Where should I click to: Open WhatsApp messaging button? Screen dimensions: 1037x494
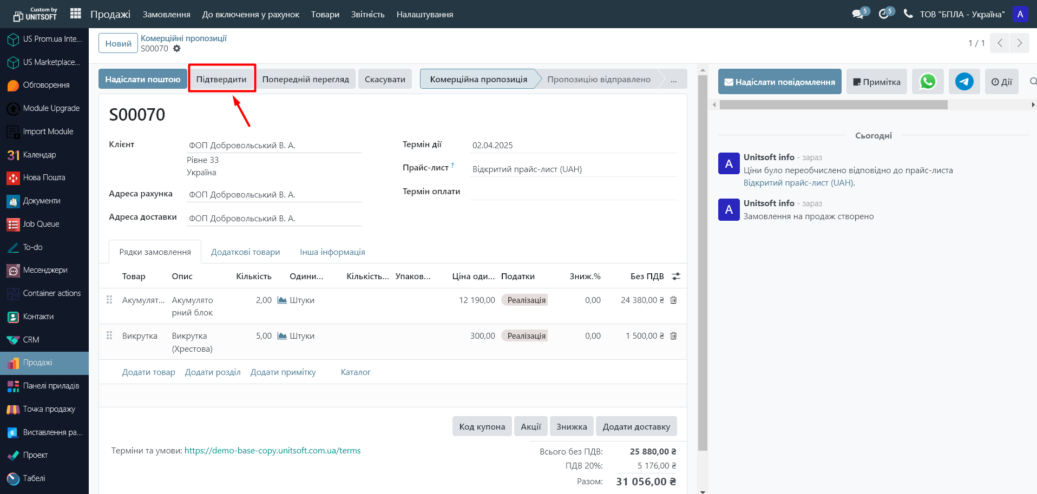(x=928, y=82)
